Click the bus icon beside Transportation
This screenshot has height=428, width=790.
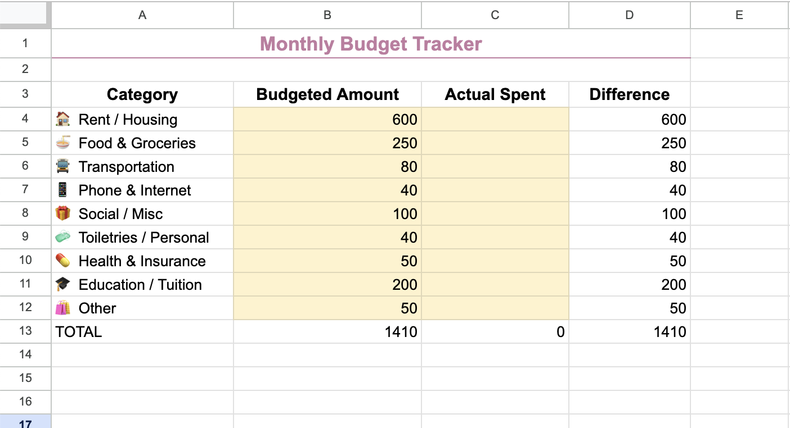pos(64,166)
